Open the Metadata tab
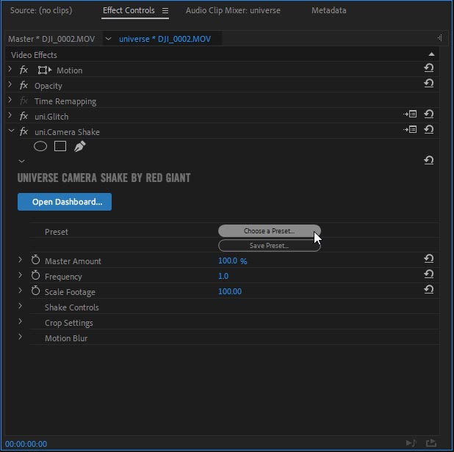Image resolution: width=454 pixels, height=452 pixels. pyautogui.click(x=329, y=11)
